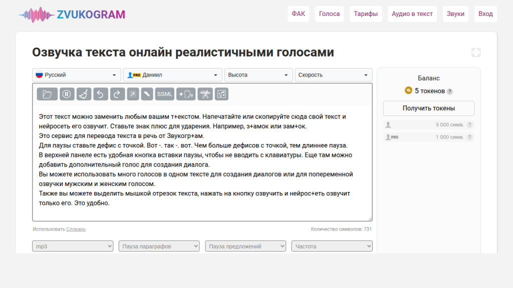513x288 pixels.
Task: Open the Даниил voice selection dropdown
Action: click(172, 74)
